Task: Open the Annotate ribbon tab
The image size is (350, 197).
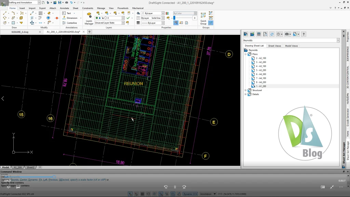Action: pyautogui.click(x=64, y=8)
